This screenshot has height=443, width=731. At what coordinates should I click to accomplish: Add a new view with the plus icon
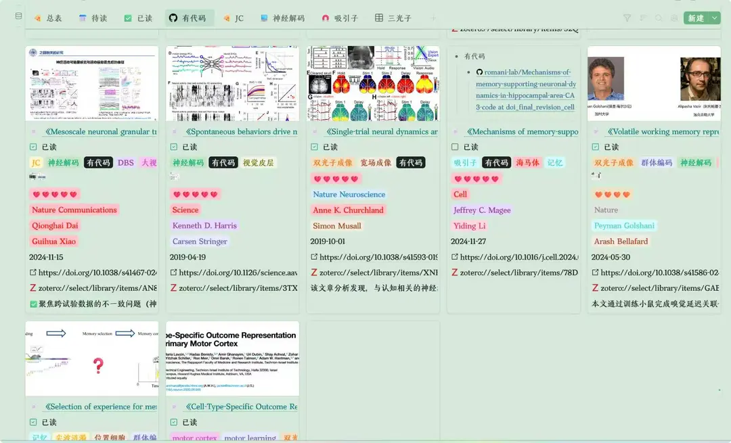click(x=434, y=18)
